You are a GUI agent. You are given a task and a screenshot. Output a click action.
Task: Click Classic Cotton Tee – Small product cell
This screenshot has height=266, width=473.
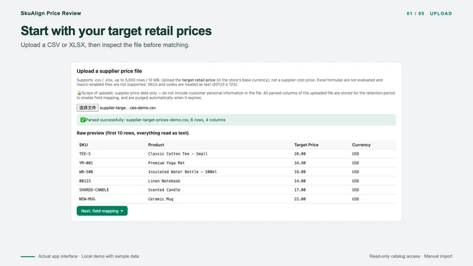click(178, 154)
